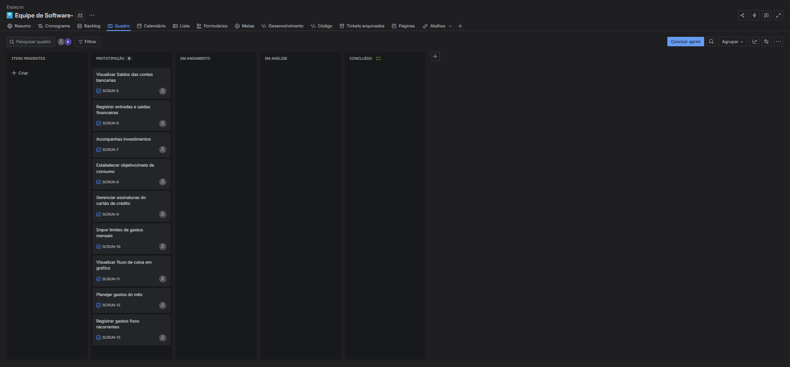
Task: Click the assignee avatar on SCRUN-11 card
Action: [x=163, y=279]
